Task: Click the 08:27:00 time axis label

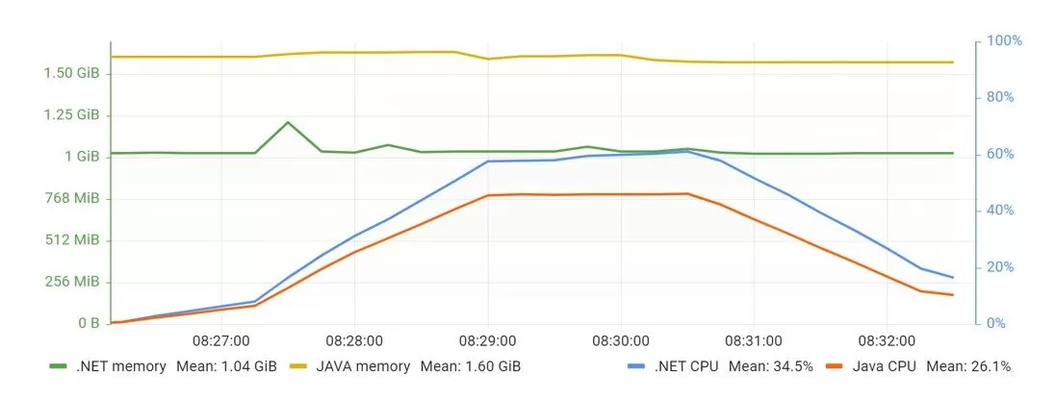Action: tap(221, 340)
